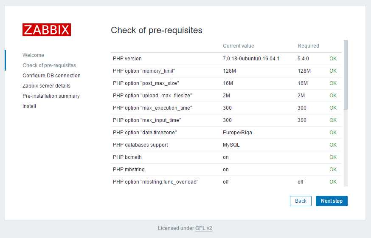Click the MySQL databases support value
The width and height of the screenshot is (371, 238).
point(231,144)
